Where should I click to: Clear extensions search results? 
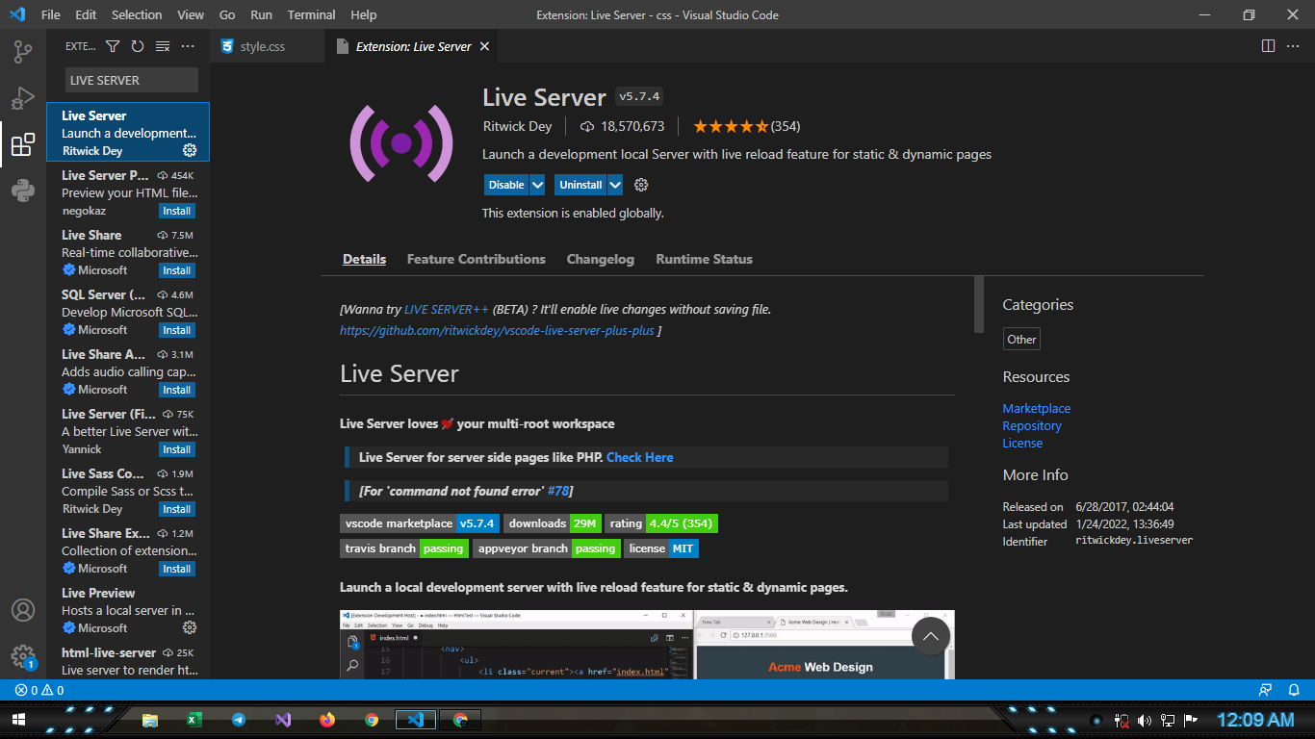tap(163, 46)
